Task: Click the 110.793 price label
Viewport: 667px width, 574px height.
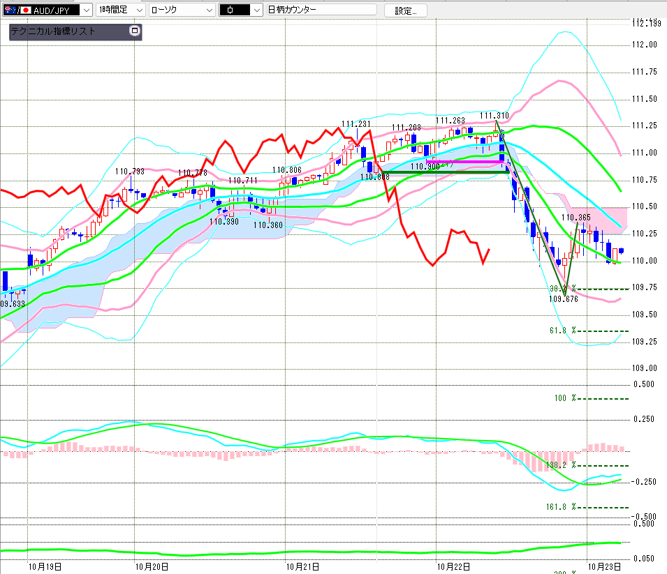Action: pos(130,171)
